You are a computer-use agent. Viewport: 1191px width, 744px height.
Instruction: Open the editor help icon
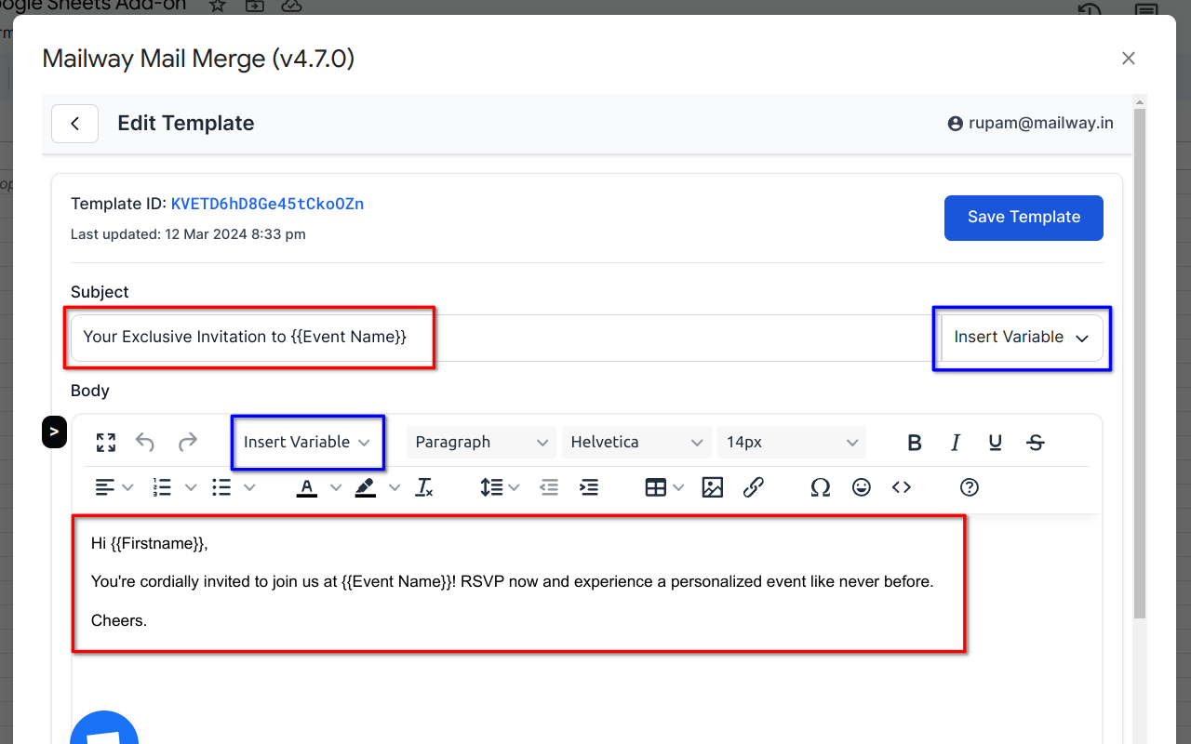coord(970,487)
